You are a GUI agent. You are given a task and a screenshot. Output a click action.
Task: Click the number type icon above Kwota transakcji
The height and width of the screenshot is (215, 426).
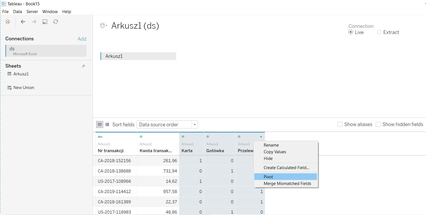click(141, 137)
